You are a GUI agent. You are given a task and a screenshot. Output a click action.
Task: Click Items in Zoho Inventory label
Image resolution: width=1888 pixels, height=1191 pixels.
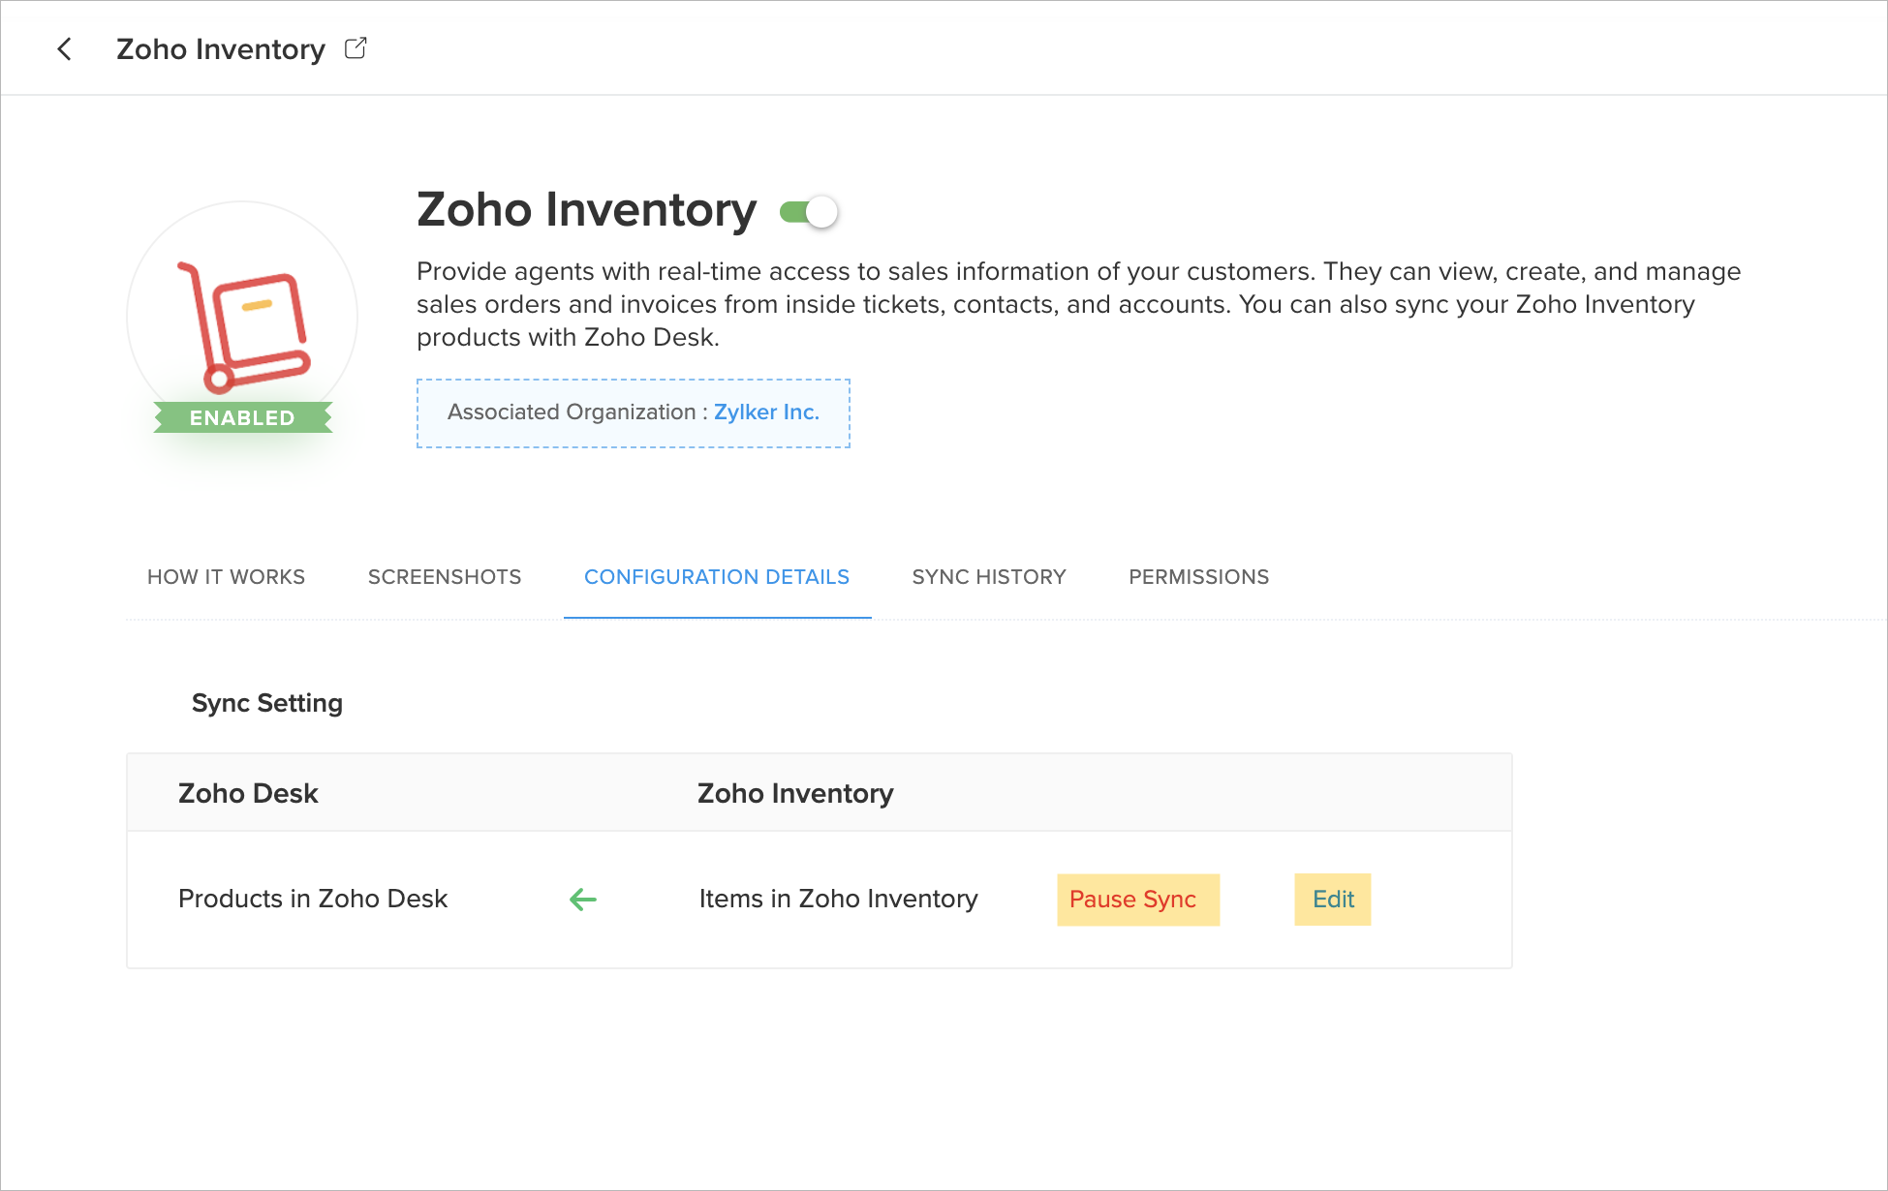pyautogui.click(x=838, y=900)
